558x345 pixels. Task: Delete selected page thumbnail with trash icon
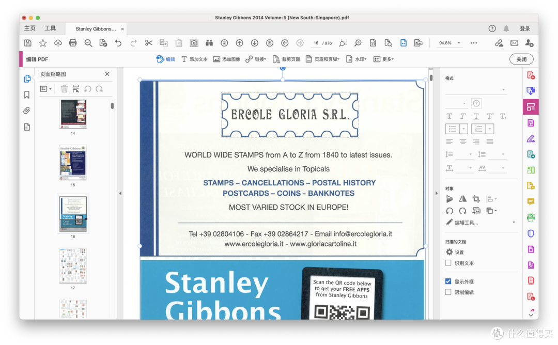pyautogui.click(x=64, y=88)
